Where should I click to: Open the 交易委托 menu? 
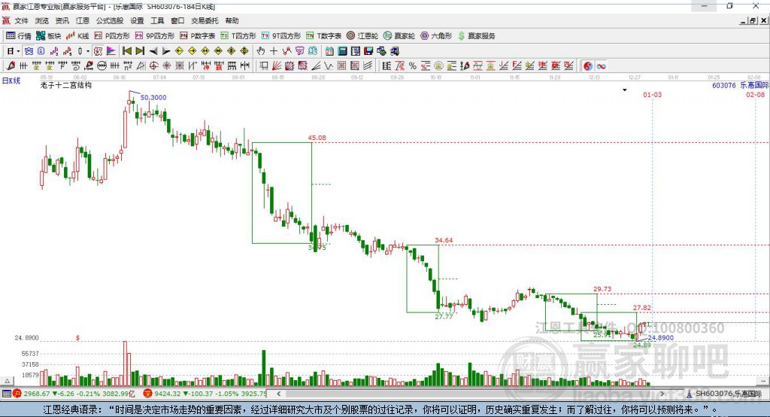point(205,20)
